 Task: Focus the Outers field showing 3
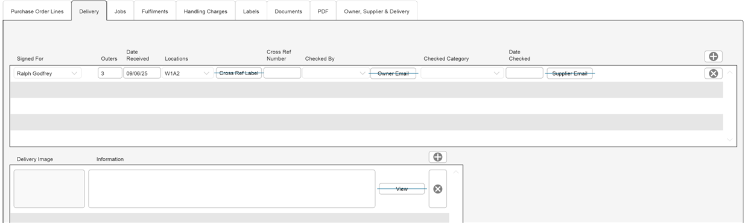(110, 73)
